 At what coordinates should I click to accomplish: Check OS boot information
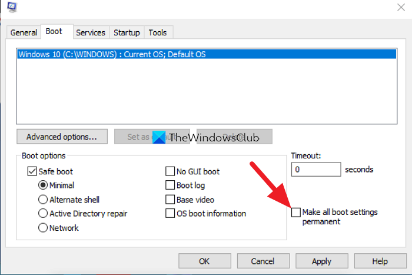click(x=170, y=213)
